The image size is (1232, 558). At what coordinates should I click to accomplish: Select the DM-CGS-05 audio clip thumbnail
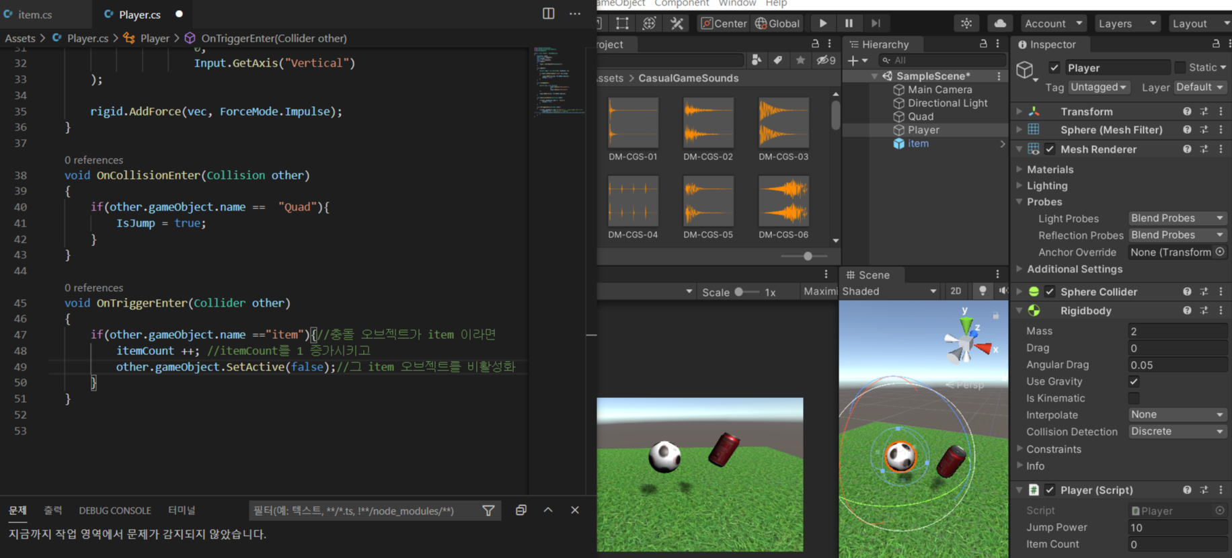tap(708, 201)
